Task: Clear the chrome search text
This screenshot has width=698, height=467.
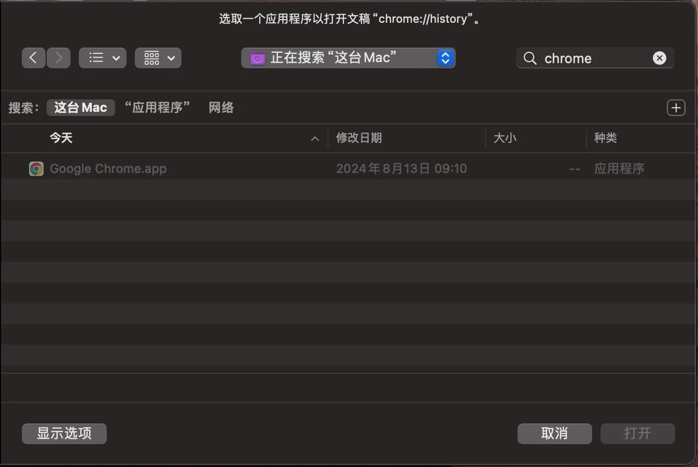Action: 660,58
